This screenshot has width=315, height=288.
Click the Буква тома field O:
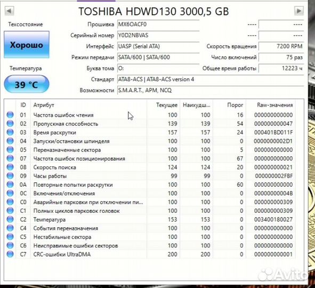[158, 68]
